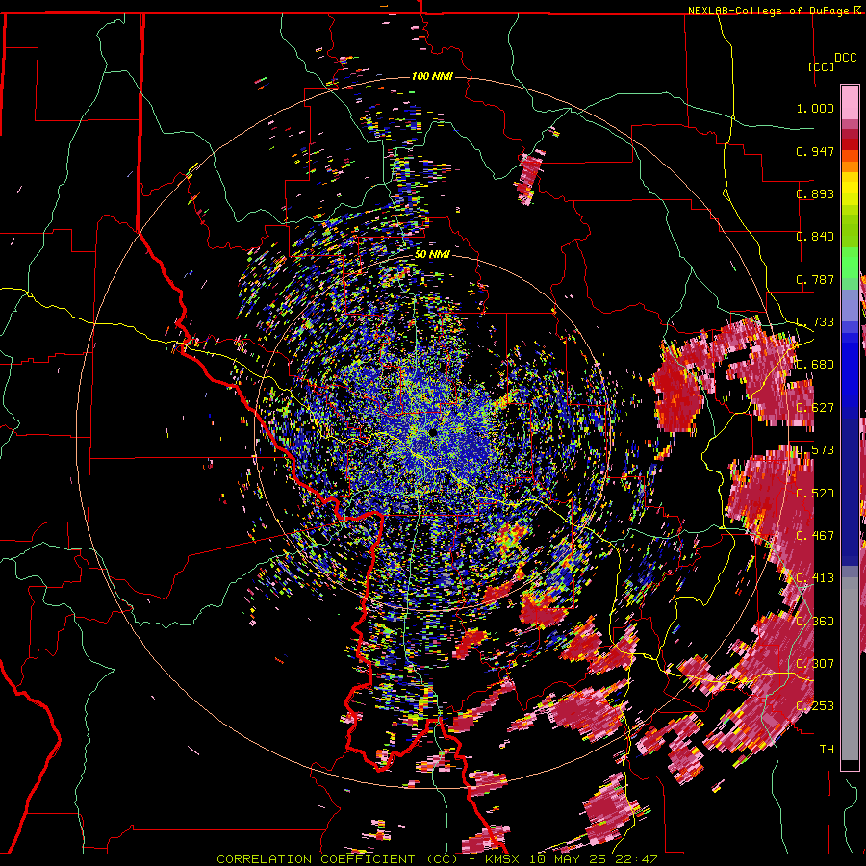Click the Correlation Coefficient KMSX caption text
Screen dimensions: 866x866
[437, 859]
